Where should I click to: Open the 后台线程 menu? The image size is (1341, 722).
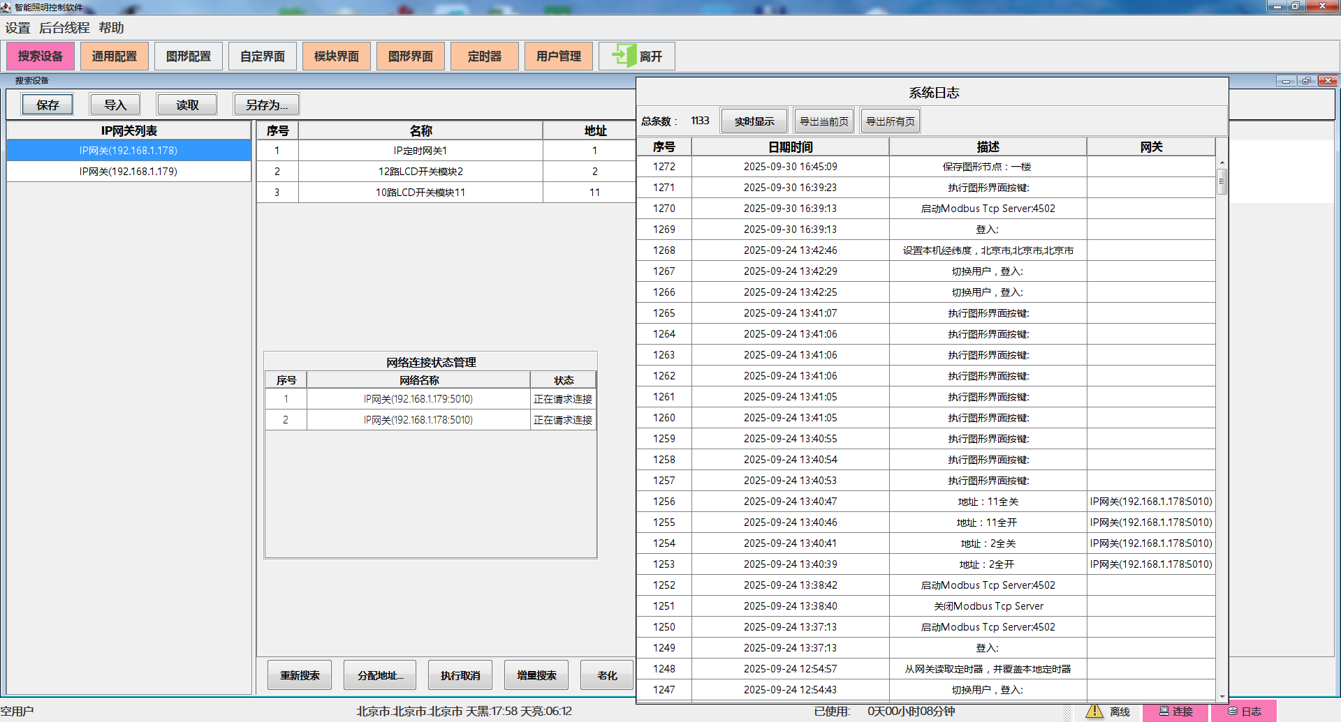(64, 28)
